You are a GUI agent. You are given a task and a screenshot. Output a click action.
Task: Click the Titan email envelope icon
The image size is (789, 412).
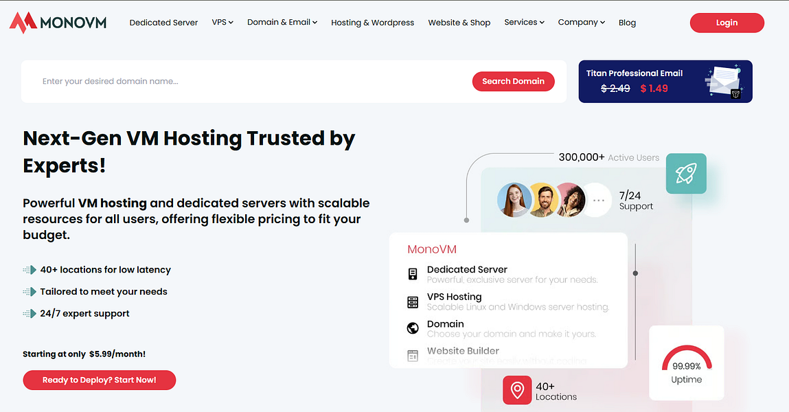point(724,82)
